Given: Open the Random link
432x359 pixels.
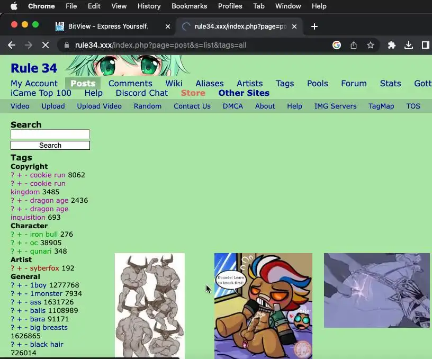Looking at the screenshot, I should click(148, 106).
